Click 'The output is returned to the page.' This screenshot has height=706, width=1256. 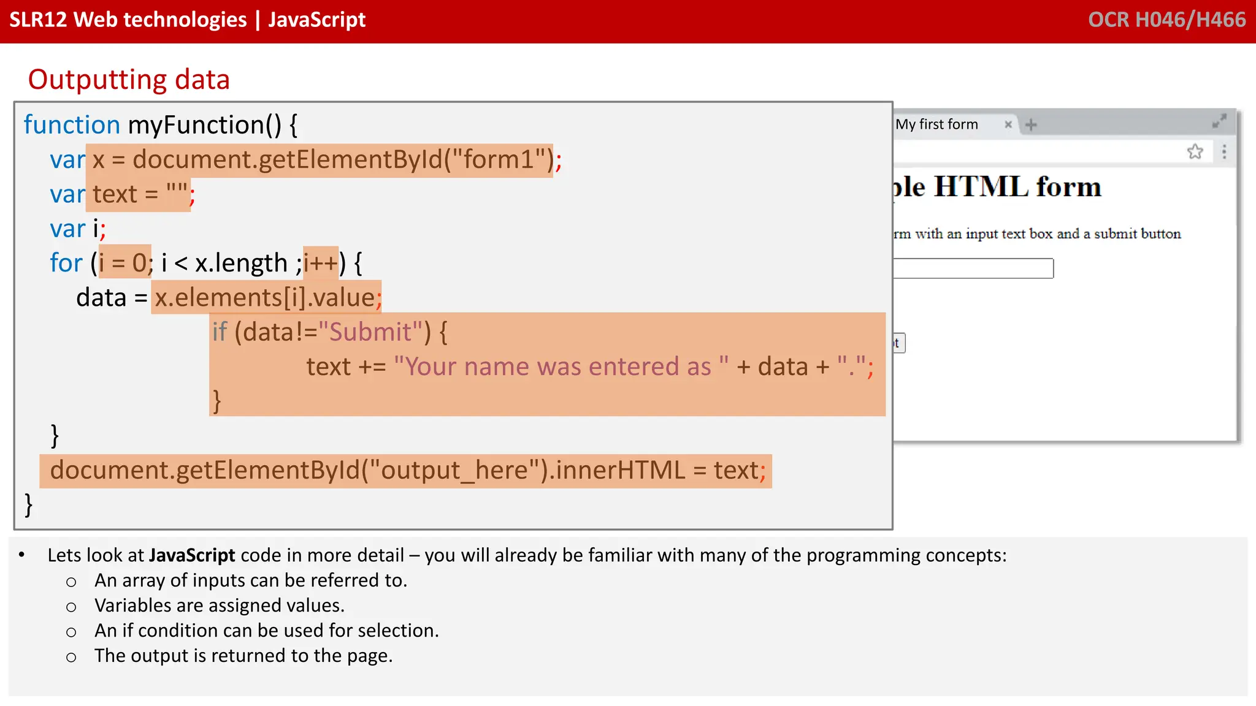point(243,656)
